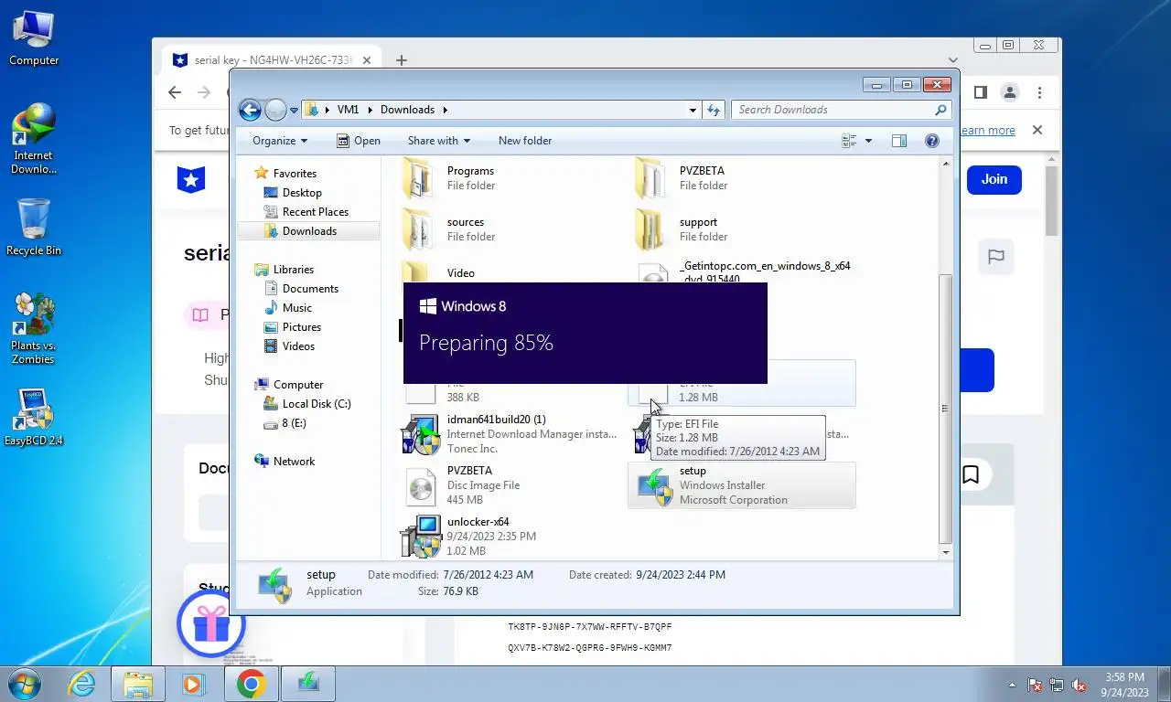Select Computer in navigation pane
This screenshot has height=702, width=1171.
tap(289, 385)
